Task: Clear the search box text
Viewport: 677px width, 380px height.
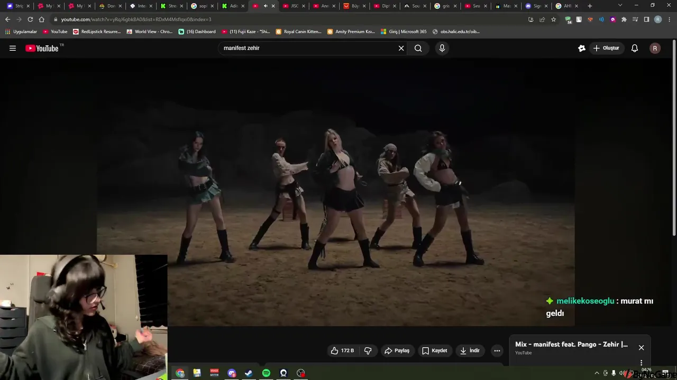Action: point(401,48)
